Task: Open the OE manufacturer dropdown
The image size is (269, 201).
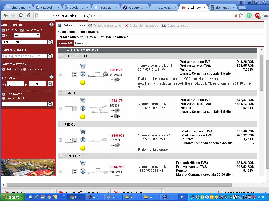Action: [x=27, y=35]
